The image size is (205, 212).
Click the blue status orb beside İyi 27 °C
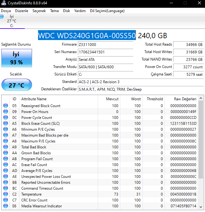tap(2, 16)
